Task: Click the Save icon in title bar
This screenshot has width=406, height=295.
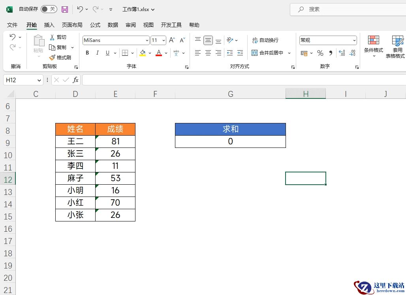Action: pyautogui.click(x=65, y=9)
